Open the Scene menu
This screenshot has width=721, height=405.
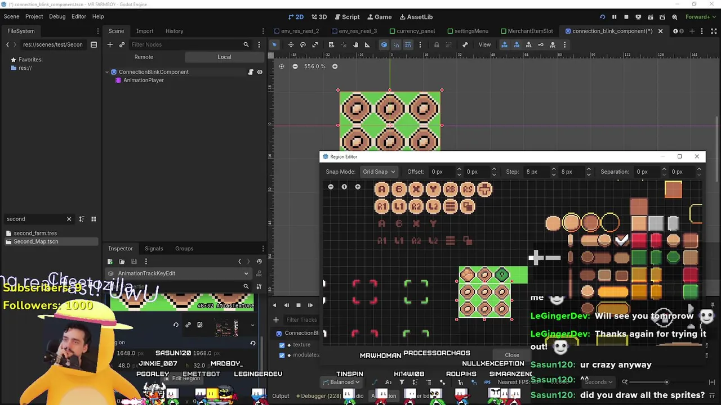(x=11, y=17)
